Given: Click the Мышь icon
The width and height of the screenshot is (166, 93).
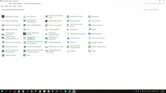Looking at the screenshot, I should pyautogui.click(x=89, y=29).
